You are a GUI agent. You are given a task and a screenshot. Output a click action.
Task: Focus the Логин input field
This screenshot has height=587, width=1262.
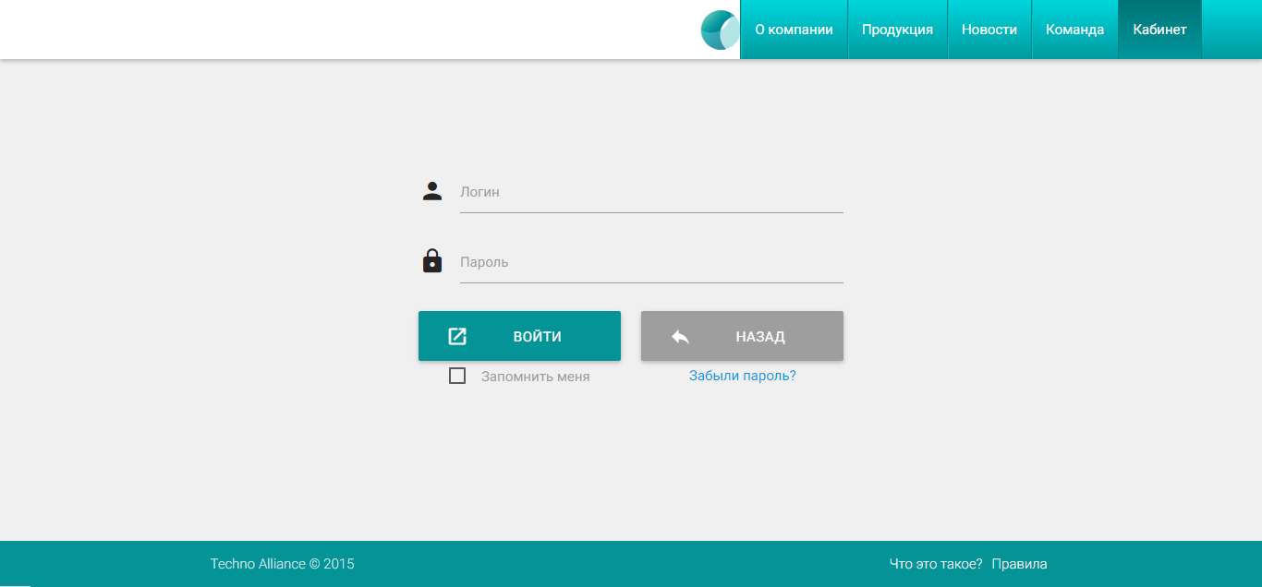[651, 193]
